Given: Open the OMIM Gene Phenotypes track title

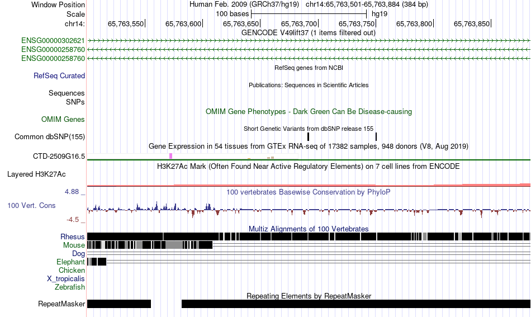Looking at the screenshot, I should click(309, 111).
